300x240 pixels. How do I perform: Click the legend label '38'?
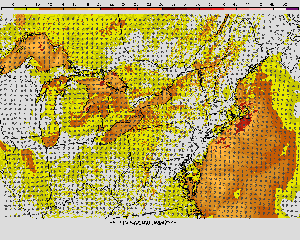click(210, 4)
